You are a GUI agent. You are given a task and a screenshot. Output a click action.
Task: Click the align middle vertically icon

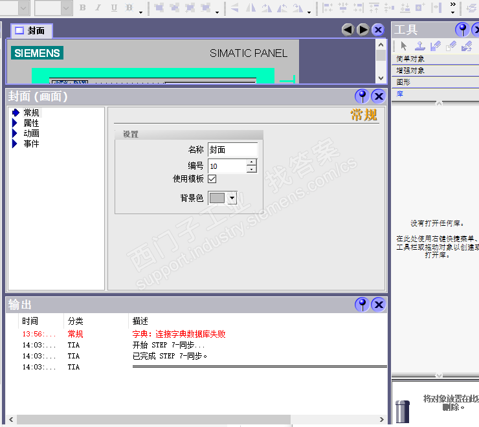pos(390,8)
